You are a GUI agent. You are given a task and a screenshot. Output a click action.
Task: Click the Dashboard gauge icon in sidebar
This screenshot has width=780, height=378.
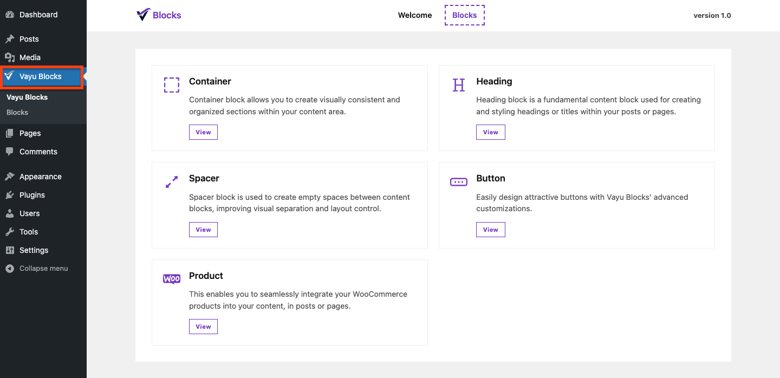coord(10,15)
